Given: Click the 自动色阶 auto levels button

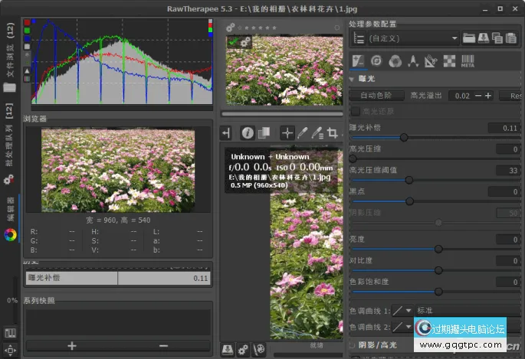Looking at the screenshot, I should pyautogui.click(x=376, y=96).
